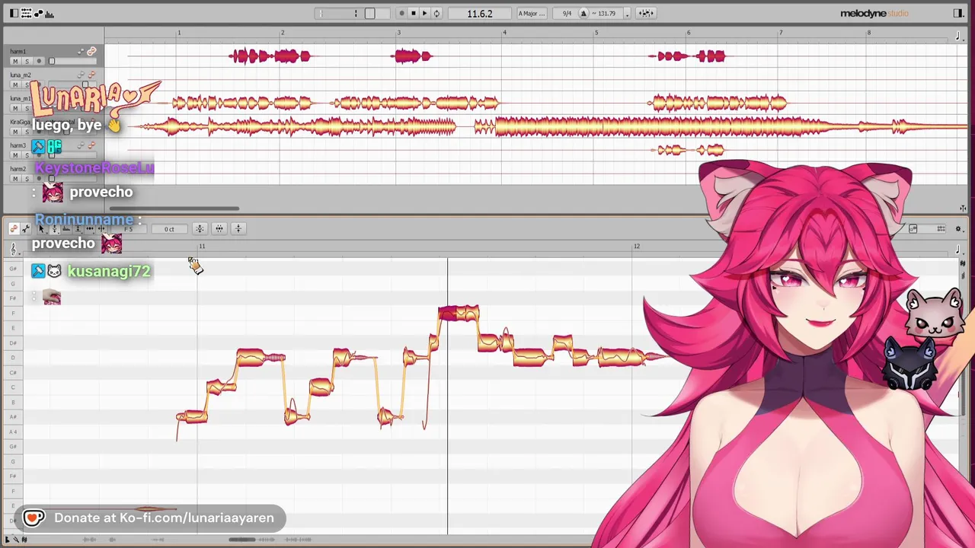The width and height of the screenshot is (975, 548).
Task: Click the record button in the transport
Action: click(401, 13)
